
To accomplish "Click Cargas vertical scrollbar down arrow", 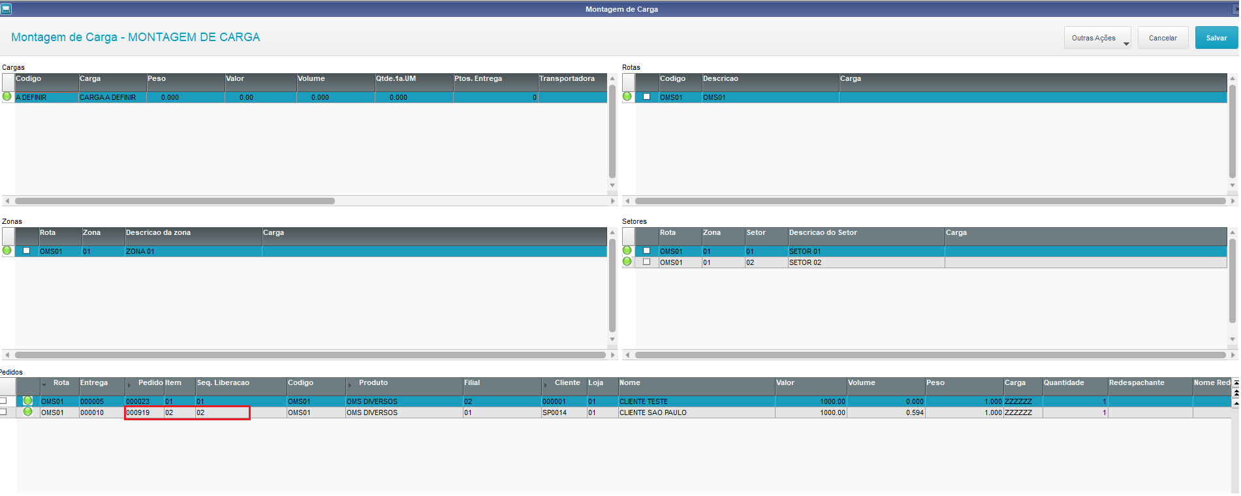I will point(612,185).
